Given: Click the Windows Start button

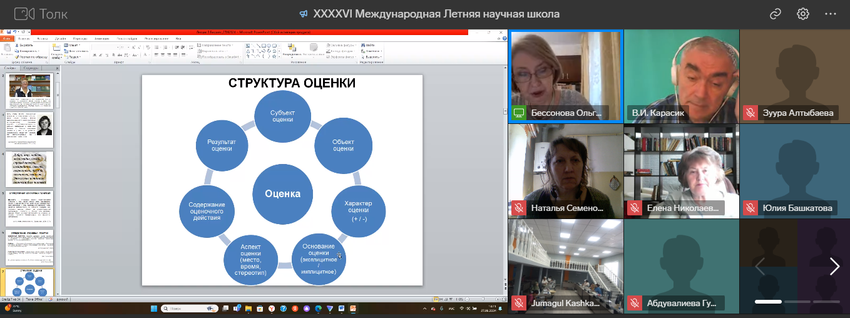Looking at the screenshot, I should 153,309.
